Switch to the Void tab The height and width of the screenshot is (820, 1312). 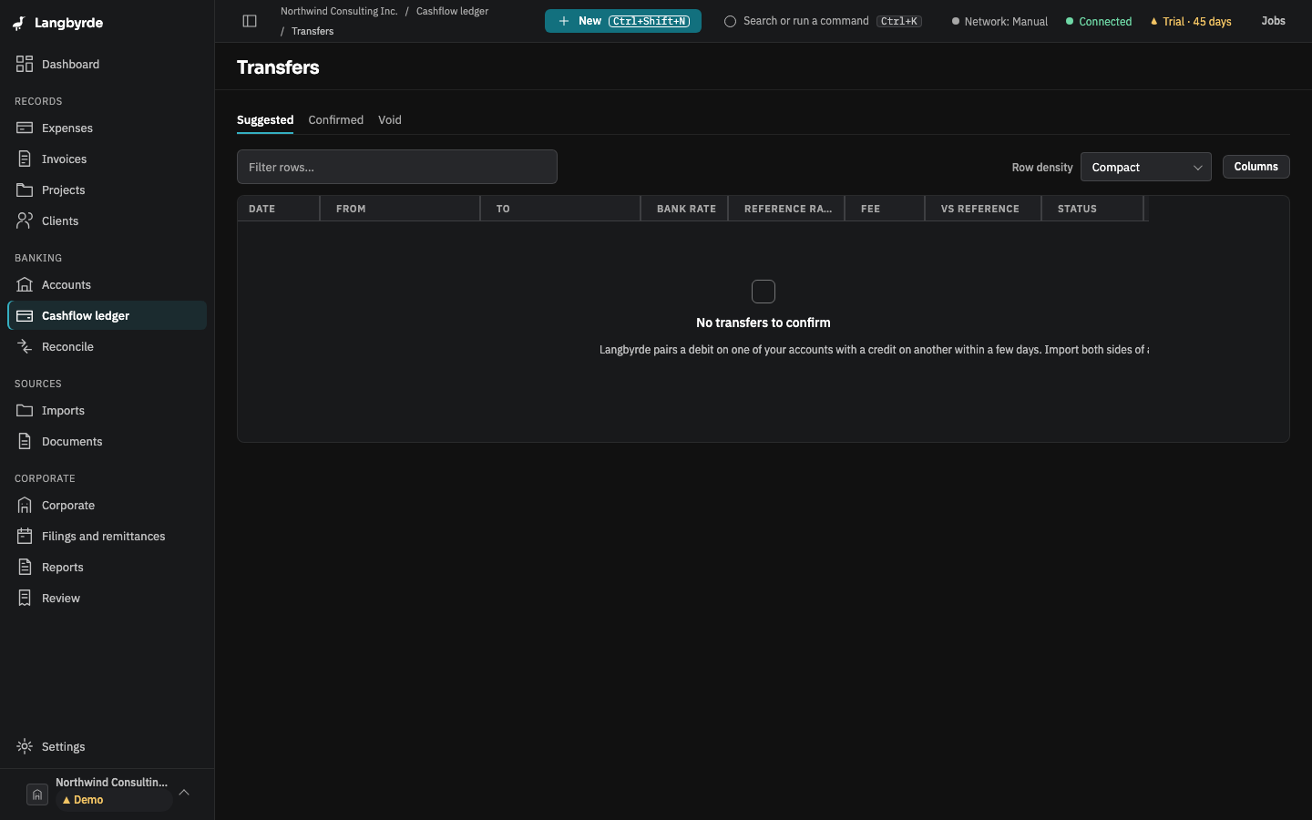coord(390,120)
